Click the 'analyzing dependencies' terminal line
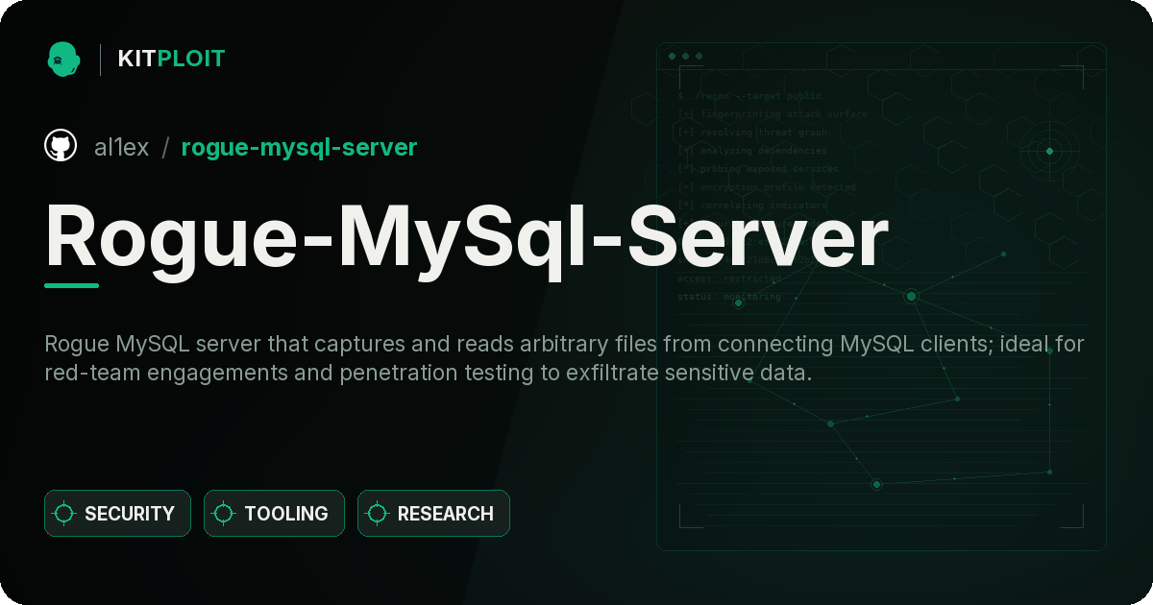Screen dimensions: 1153x605 (x=751, y=151)
